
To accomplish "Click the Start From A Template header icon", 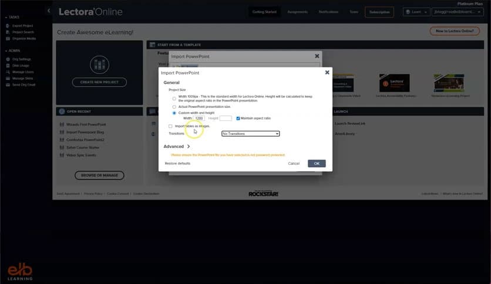I will 153,45.
